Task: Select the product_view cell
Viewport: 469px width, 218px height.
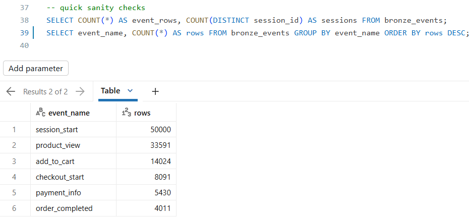Action: pos(73,145)
